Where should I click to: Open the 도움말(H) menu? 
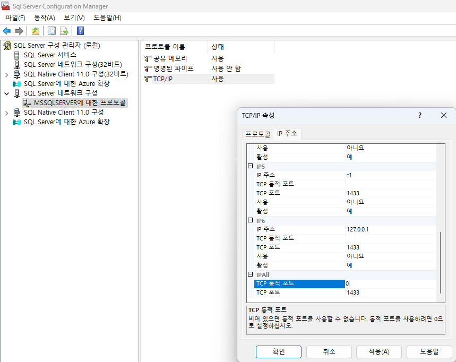coord(107,18)
